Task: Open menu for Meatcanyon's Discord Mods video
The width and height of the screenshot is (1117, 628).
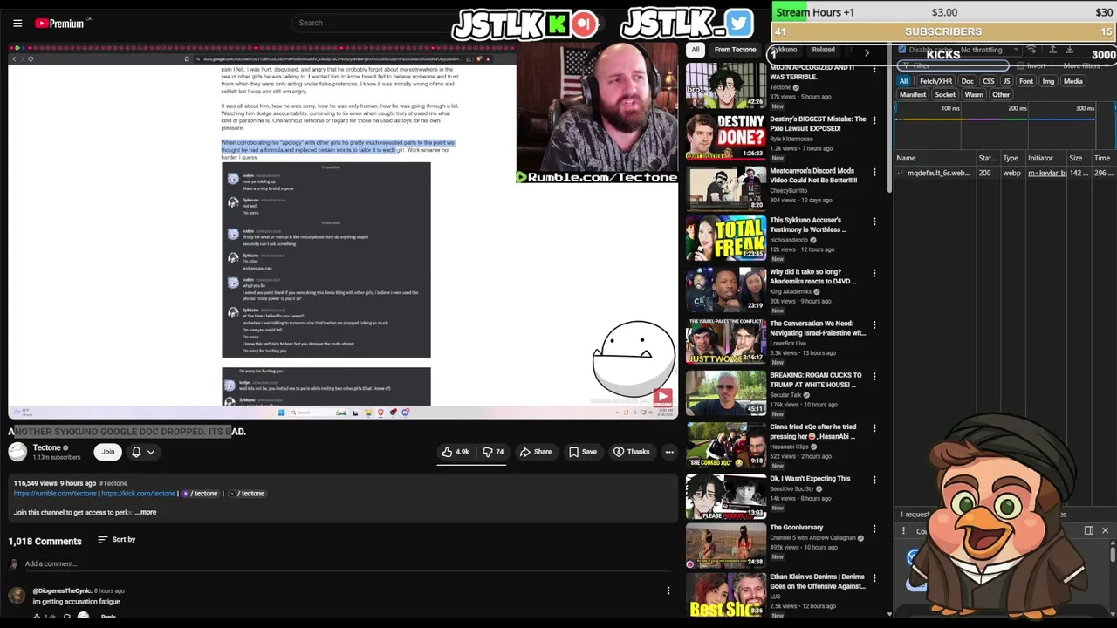Action: pos(874,170)
